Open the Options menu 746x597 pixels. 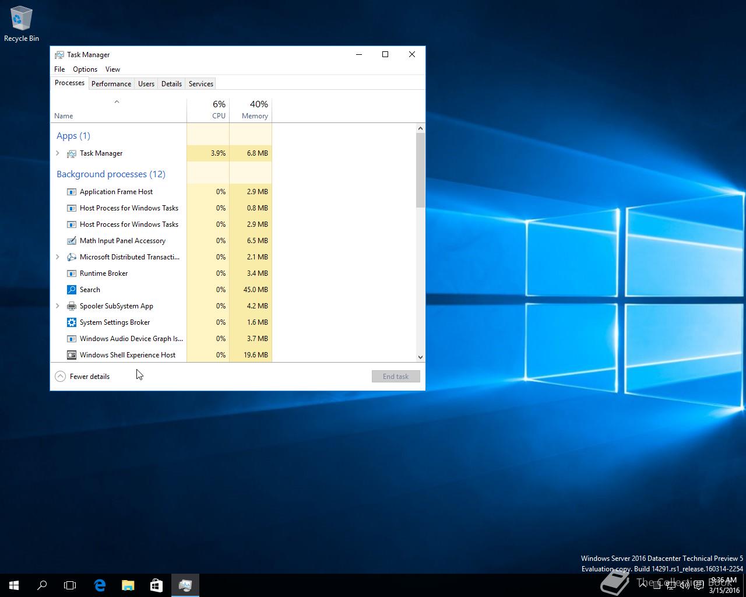(x=85, y=69)
